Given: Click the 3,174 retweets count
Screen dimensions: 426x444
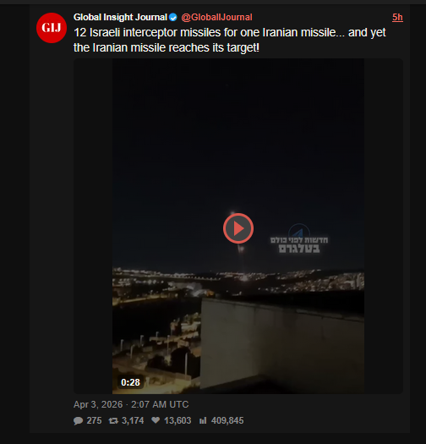Looking at the screenshot, I should [133, 420].
